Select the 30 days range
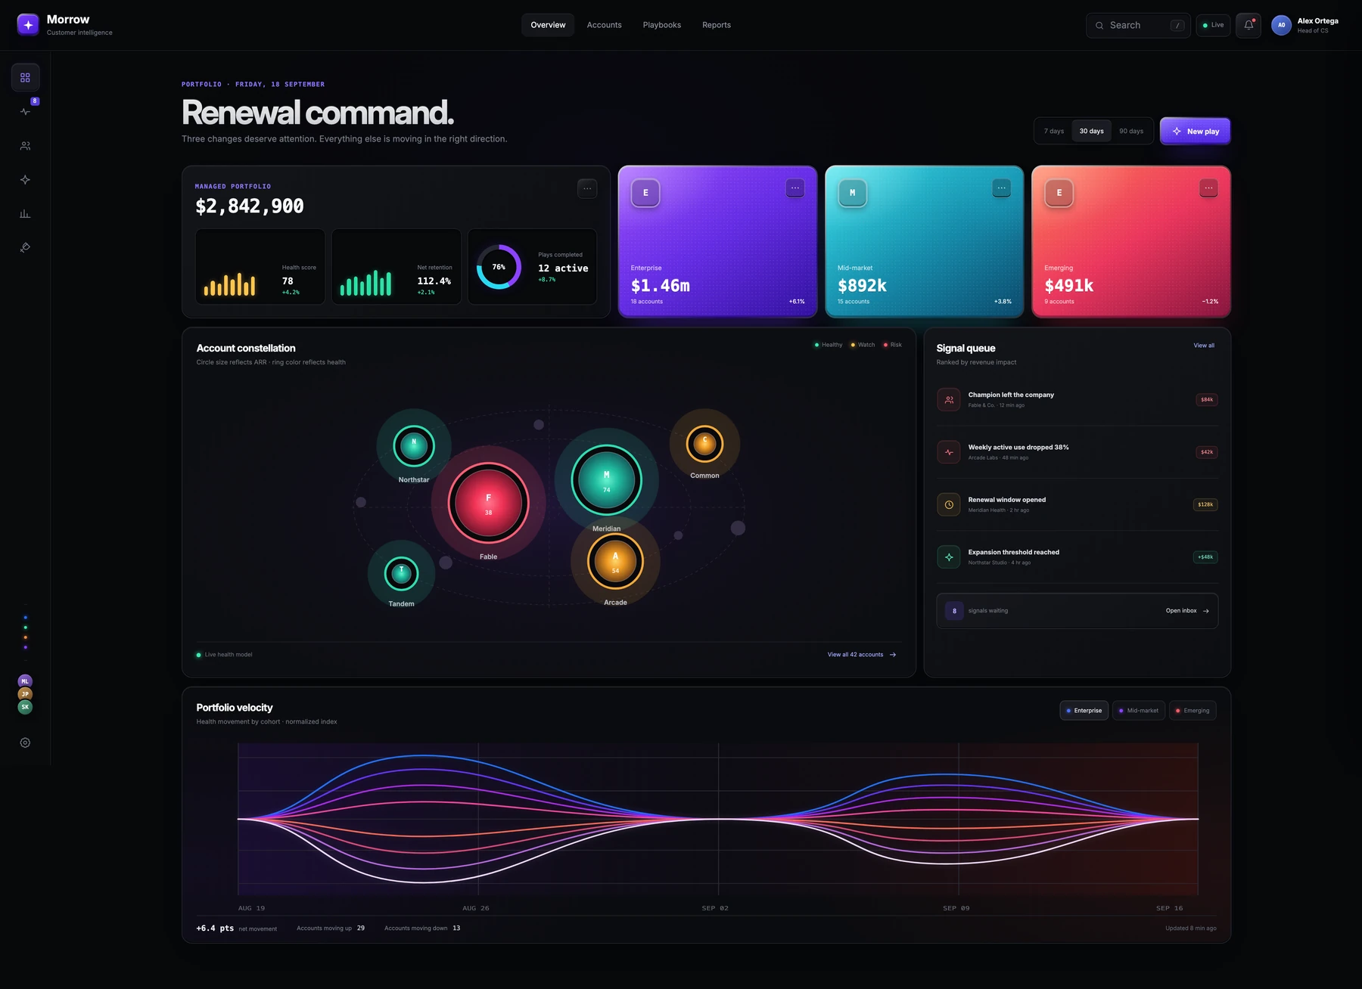1362x989 pixels. [1091, 131]
